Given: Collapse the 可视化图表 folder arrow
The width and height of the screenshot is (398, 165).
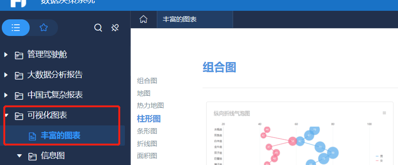Looking at the screenshot, I should click(7, 116).
